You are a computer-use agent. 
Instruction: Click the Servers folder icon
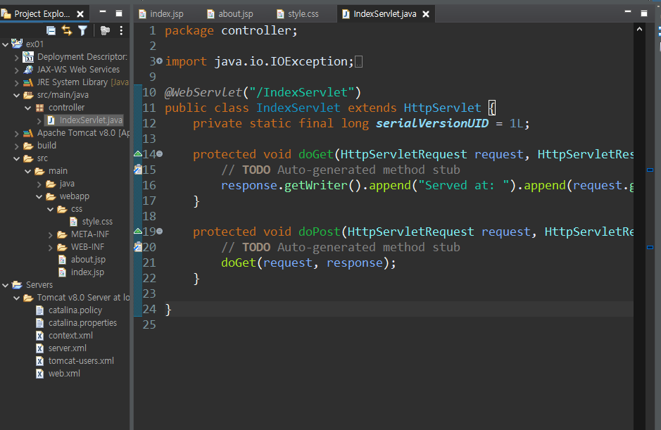(17, 284)
